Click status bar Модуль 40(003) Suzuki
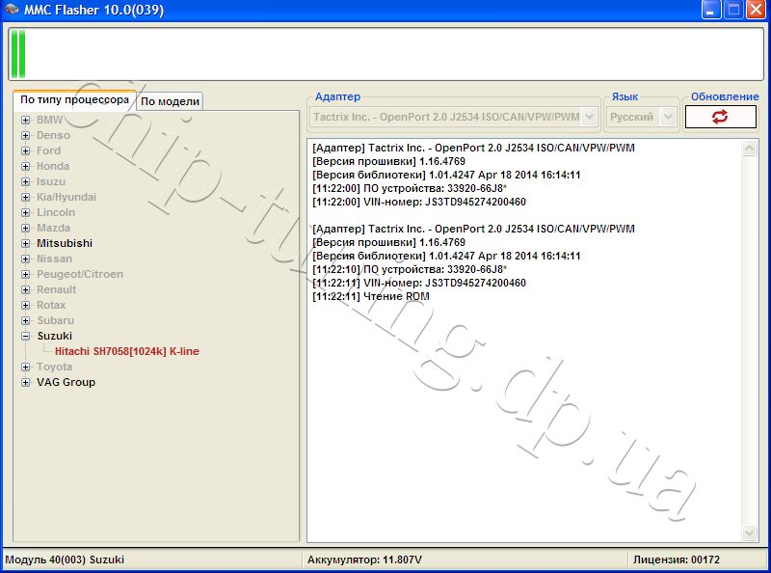The width and height of the screenshot is (771, 573). click(x=65, y=559)
